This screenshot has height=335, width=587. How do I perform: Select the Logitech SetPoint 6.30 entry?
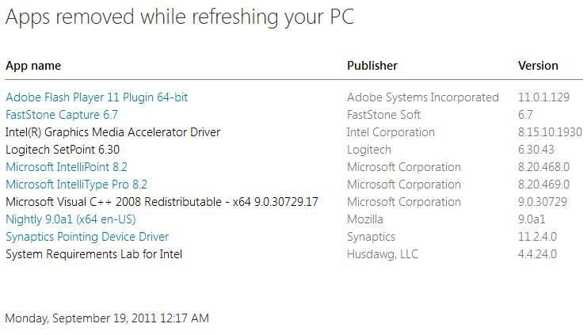63,150
